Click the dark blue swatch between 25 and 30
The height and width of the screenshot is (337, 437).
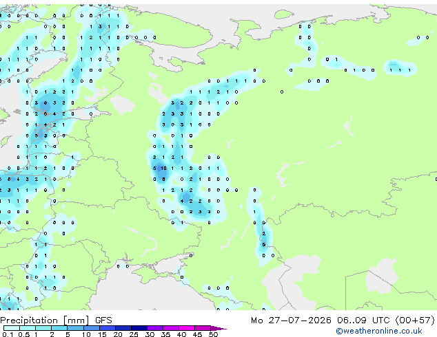click(139, 328)
